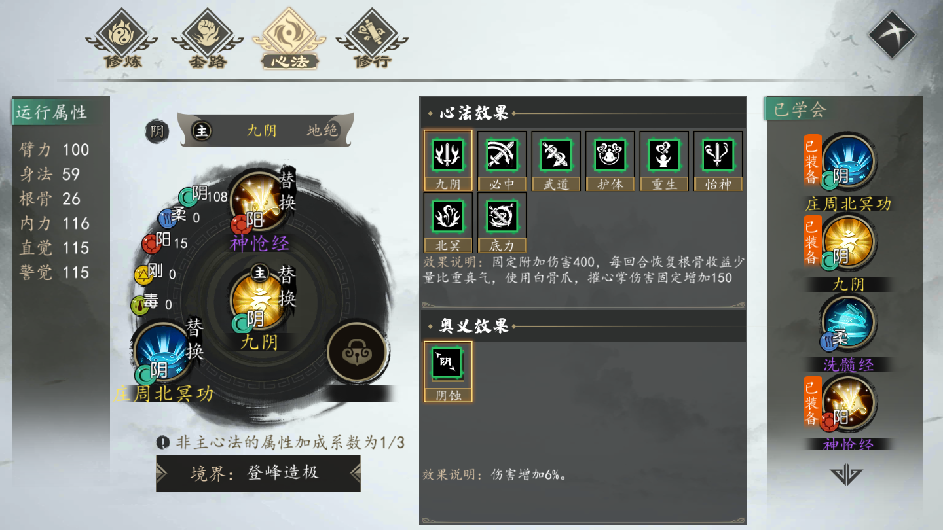Click the locked heart method slot
This screenshot has width=943, height=530.
click(x=357, y=352)
